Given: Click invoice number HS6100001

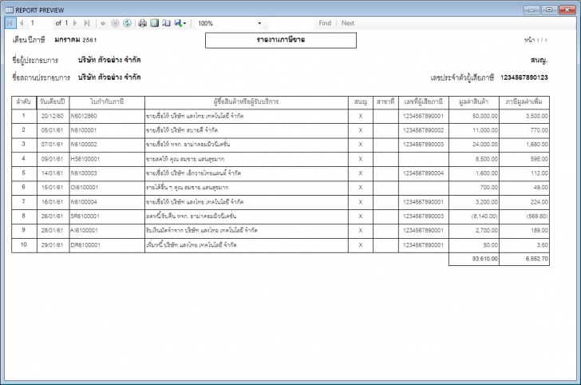Looking at the screenshot, I should (85, 159).
